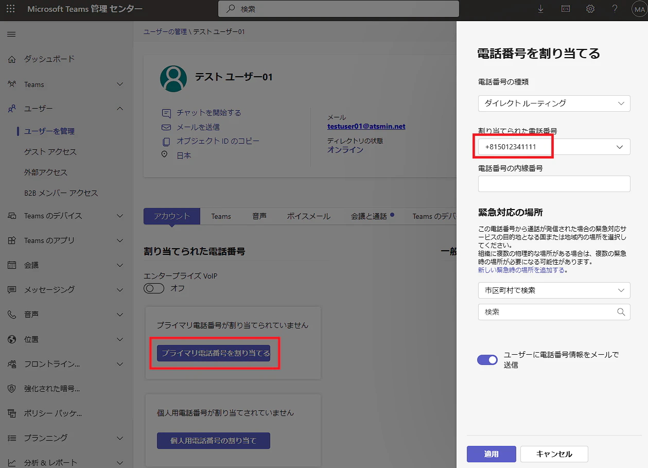Click 新しい緊急時の場所を追加する link
The image size is (648, 468).
point(522,270)
